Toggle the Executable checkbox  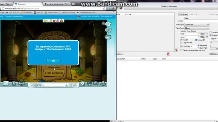[x=196, y=40]
